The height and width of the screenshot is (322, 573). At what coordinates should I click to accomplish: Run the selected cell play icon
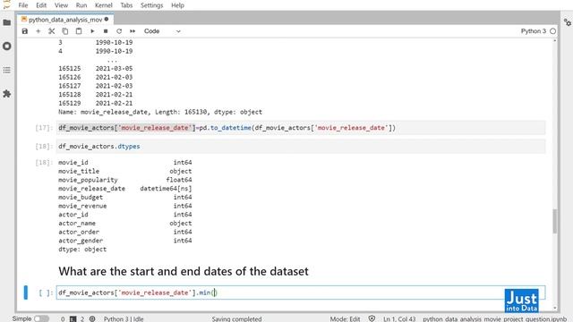pyautogui.click(x=92, y=31)
